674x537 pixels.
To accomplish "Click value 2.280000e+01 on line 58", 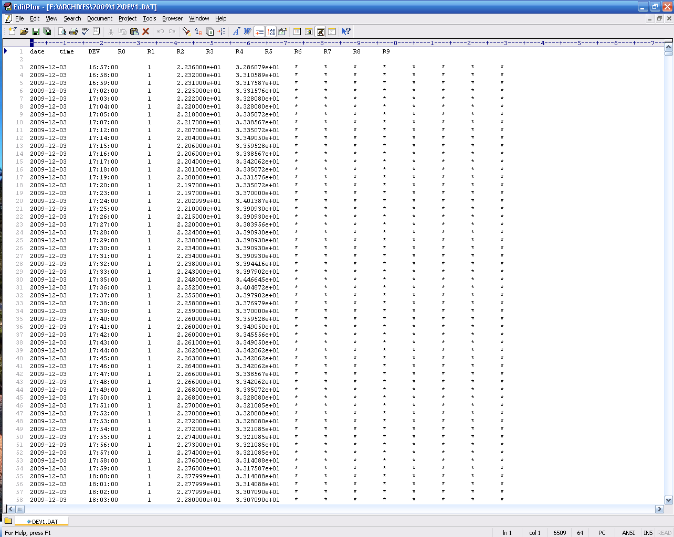I will tap(199, 500).
